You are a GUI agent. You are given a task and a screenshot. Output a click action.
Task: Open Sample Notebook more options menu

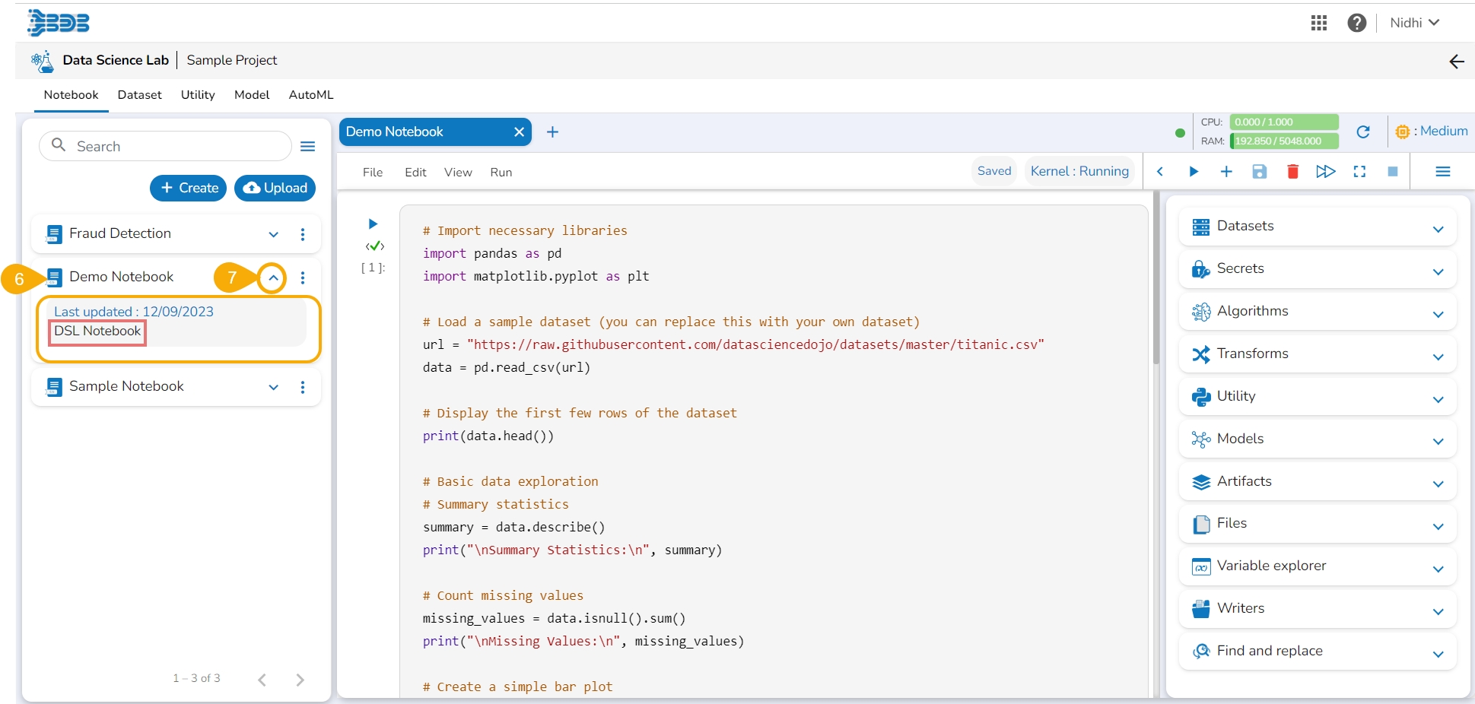click(303, 388)
